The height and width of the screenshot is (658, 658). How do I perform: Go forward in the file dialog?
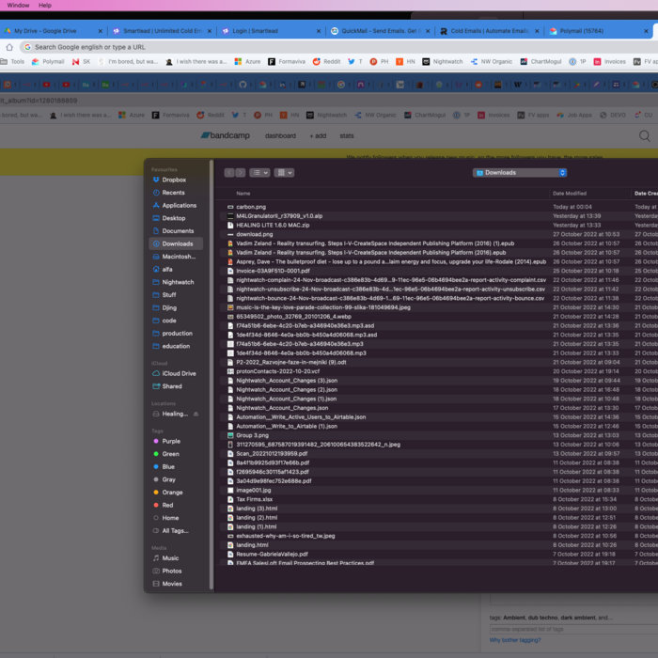[x=241, y=173]
